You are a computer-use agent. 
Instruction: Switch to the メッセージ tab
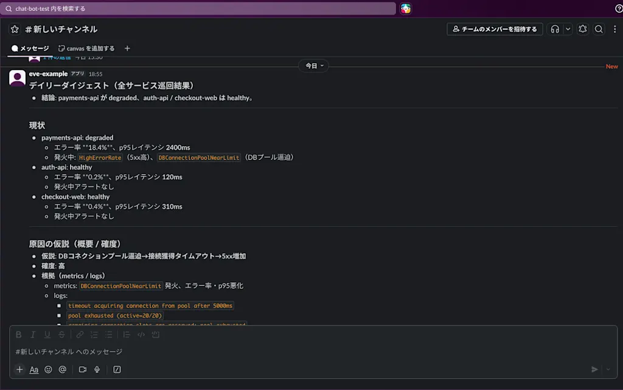tap(30, 49)
